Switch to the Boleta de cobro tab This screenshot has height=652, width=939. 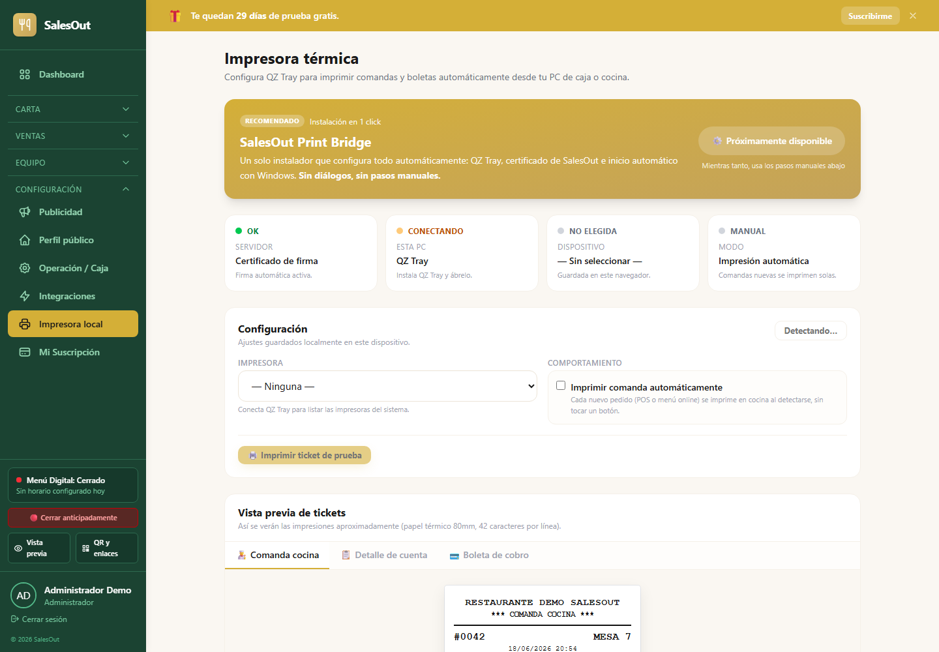pyautogui.click(x=489, y=555)
